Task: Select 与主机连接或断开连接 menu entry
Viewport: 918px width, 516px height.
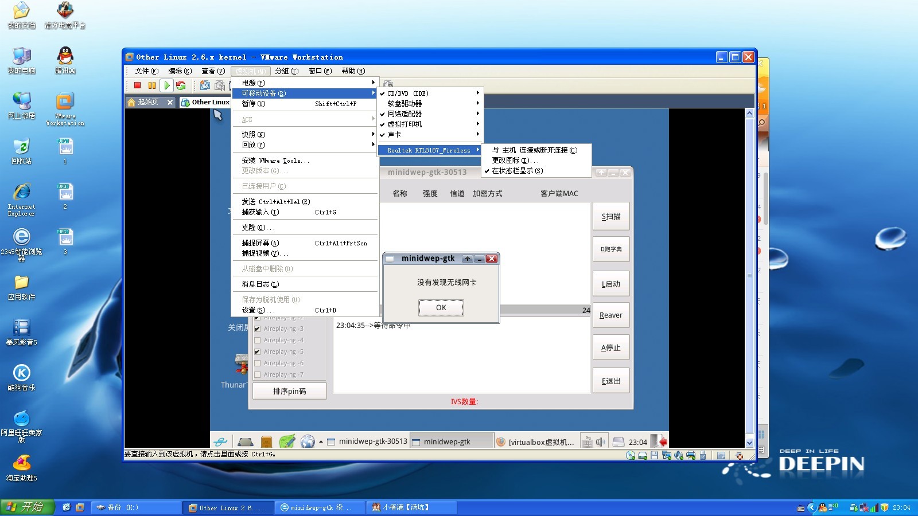Action: click(x=536, y=150)
